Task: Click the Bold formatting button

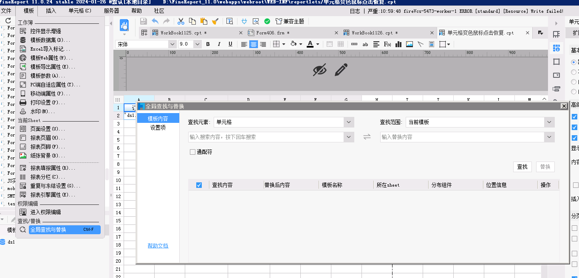Action: point(208,44)
